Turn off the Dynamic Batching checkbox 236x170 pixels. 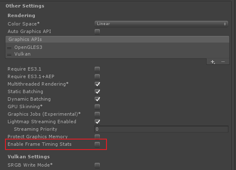click(x=97, y=99)
